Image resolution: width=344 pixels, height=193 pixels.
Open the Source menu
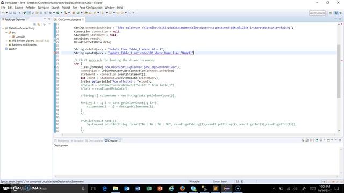pos(19,8)
